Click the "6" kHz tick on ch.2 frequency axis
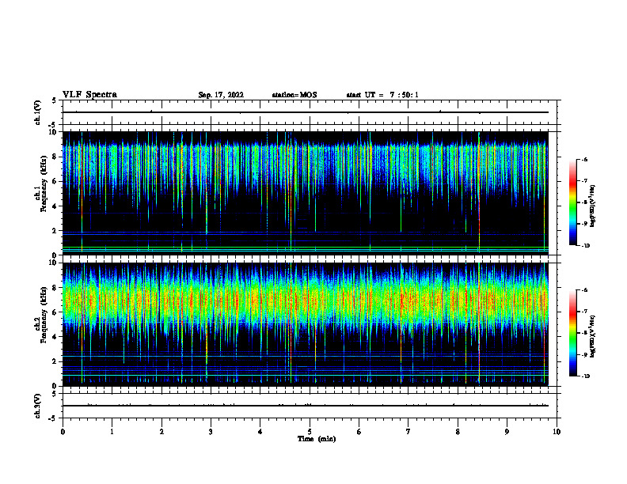Screen dimensions: 627x484 click(55, 312)
